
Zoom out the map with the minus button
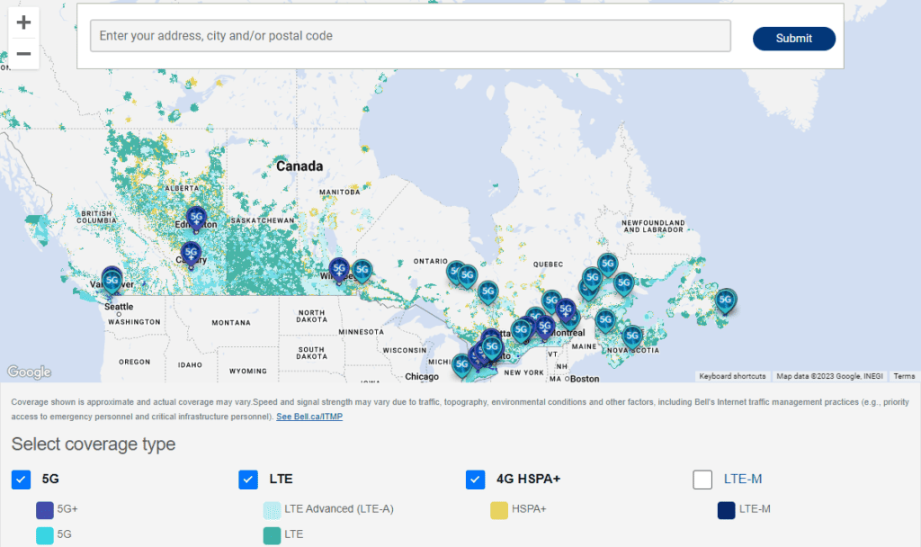[23, 54]
